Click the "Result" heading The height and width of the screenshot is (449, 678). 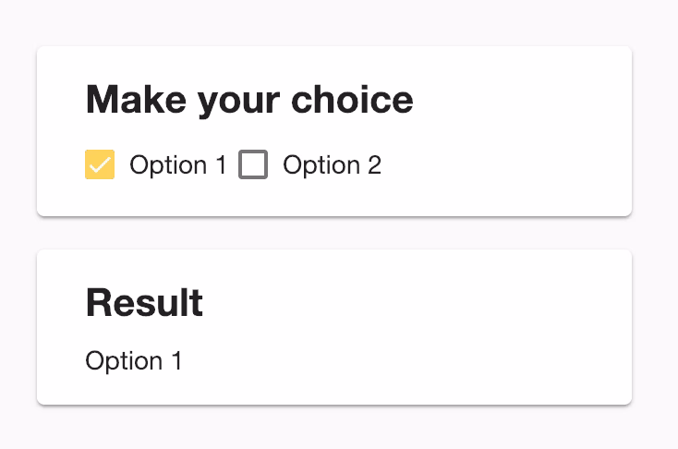[x=144, y=303]
